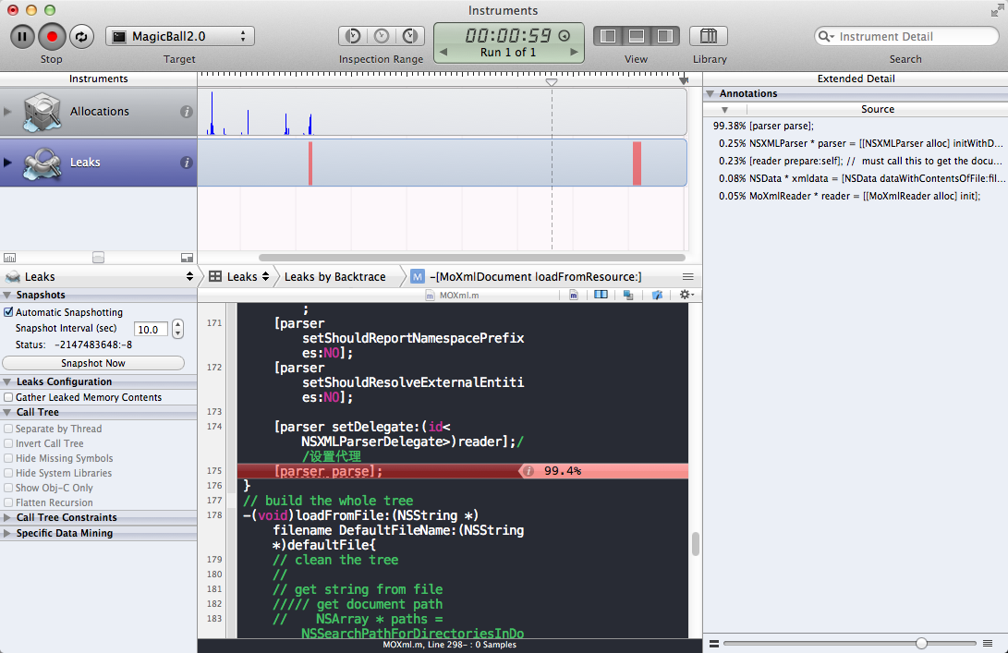Set inspection range end button
Viewport: 1008px width, 653px height.
[410, 36]
